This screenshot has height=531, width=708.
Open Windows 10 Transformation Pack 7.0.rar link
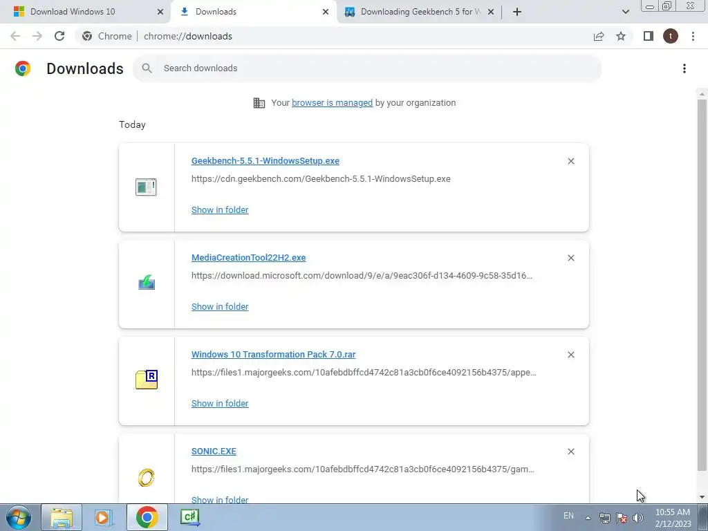coord(273,355)
